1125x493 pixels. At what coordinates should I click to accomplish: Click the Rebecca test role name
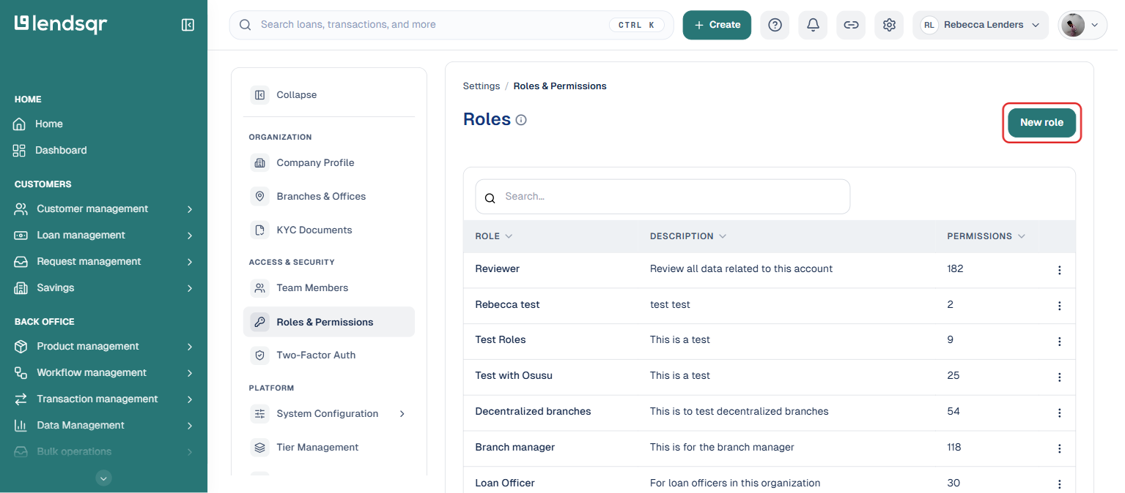[x=507, y=305]
